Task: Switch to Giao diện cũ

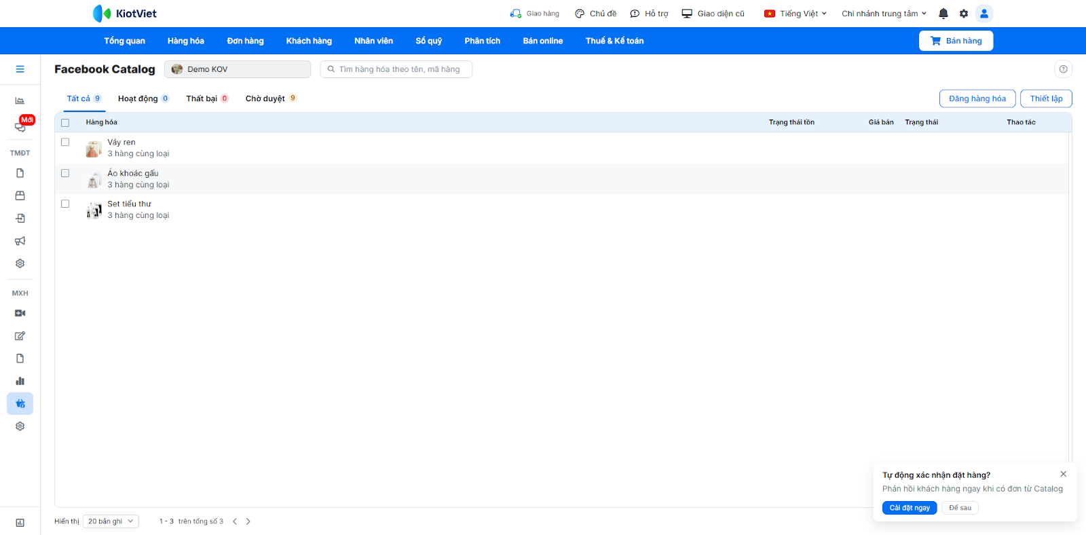Action: click(713, 14)
